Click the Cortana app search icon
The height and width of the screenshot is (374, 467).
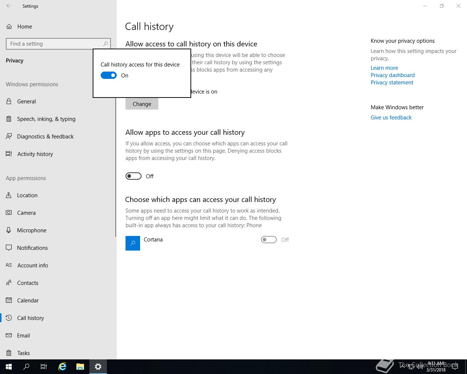133,243
